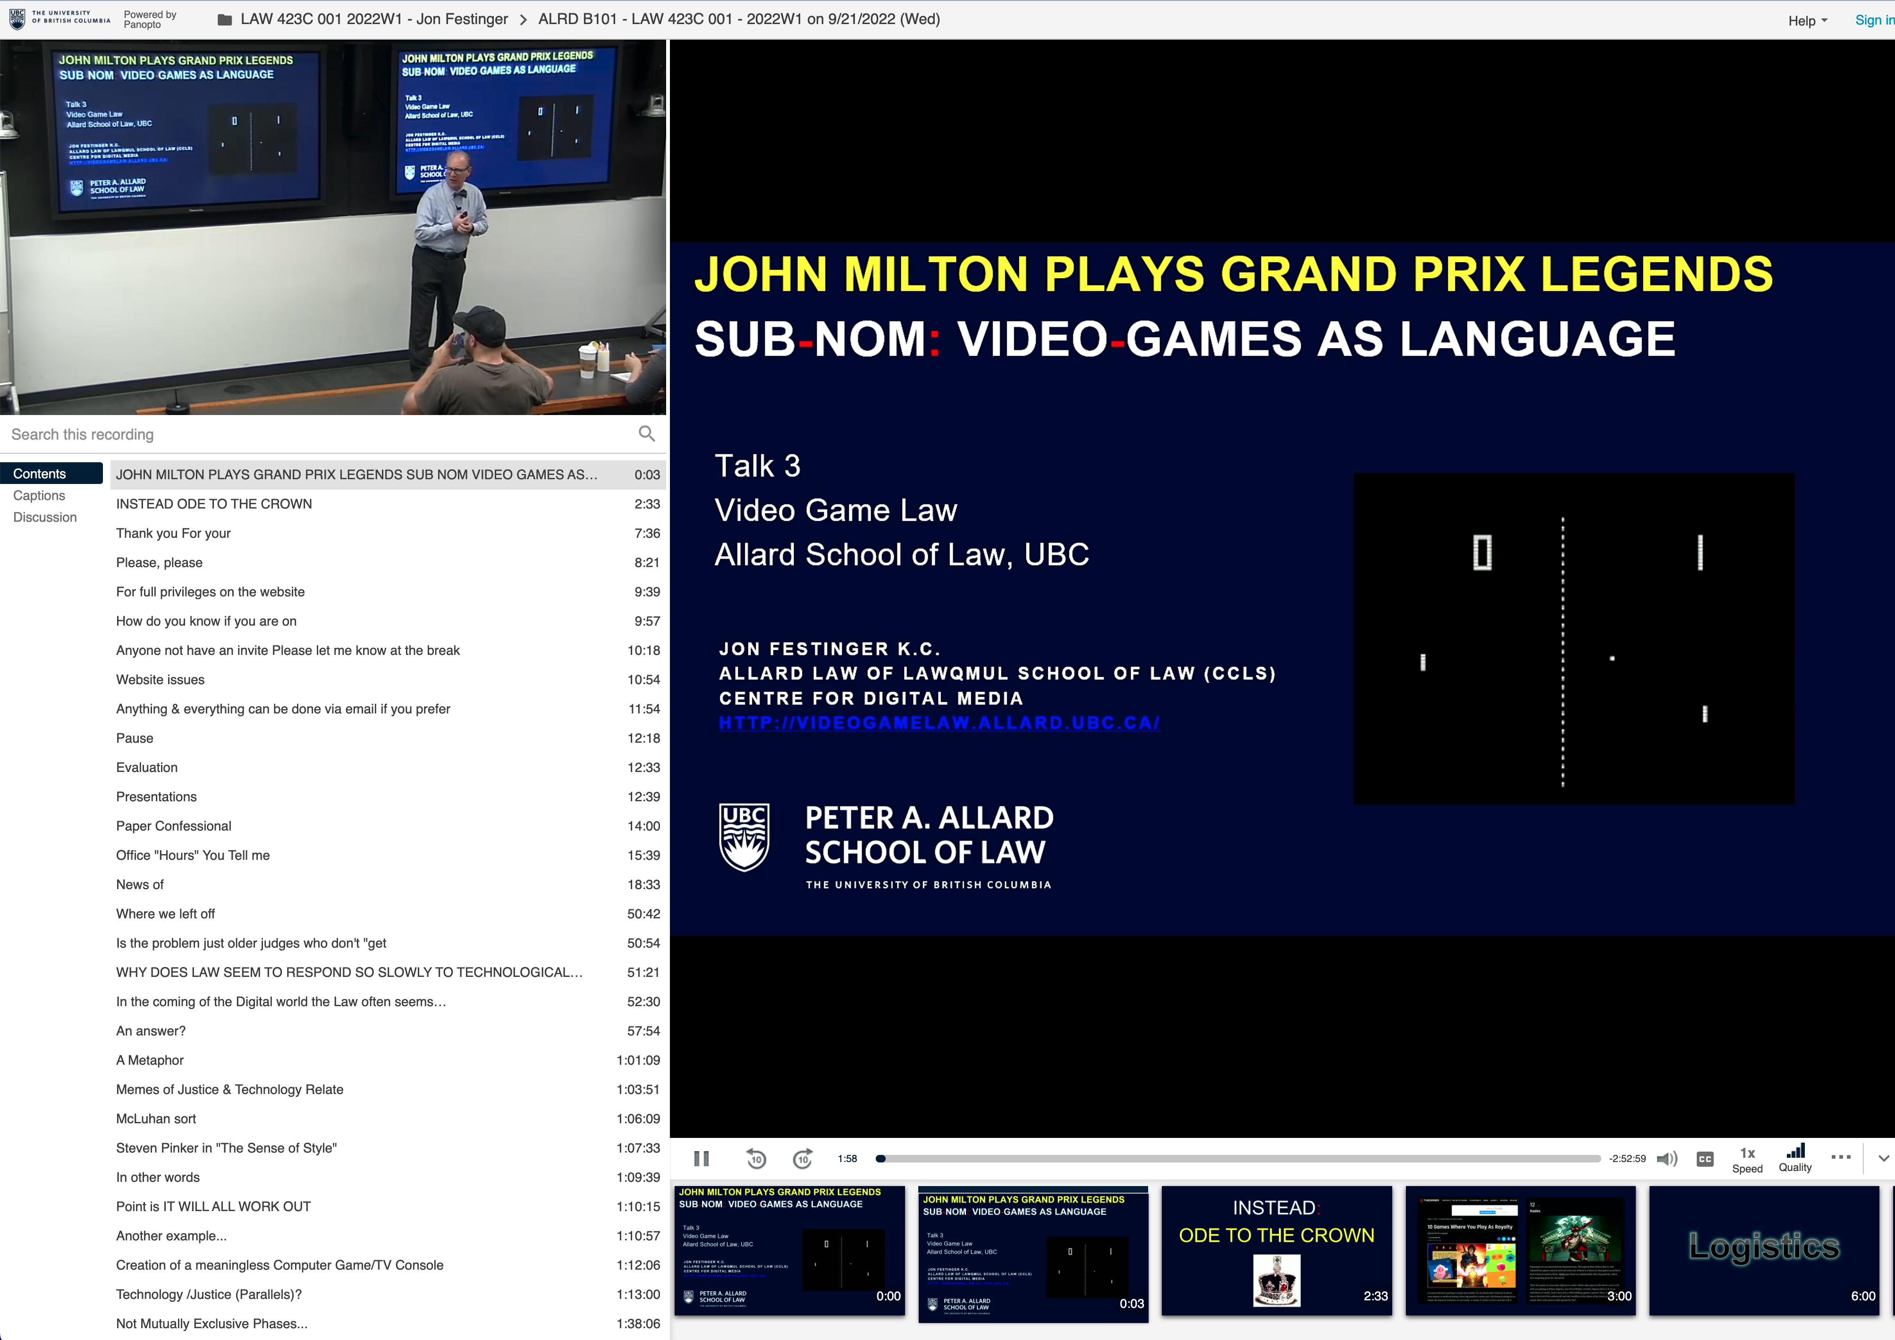
Task: Select the first contents entry at 0:03
Action: 388,474
